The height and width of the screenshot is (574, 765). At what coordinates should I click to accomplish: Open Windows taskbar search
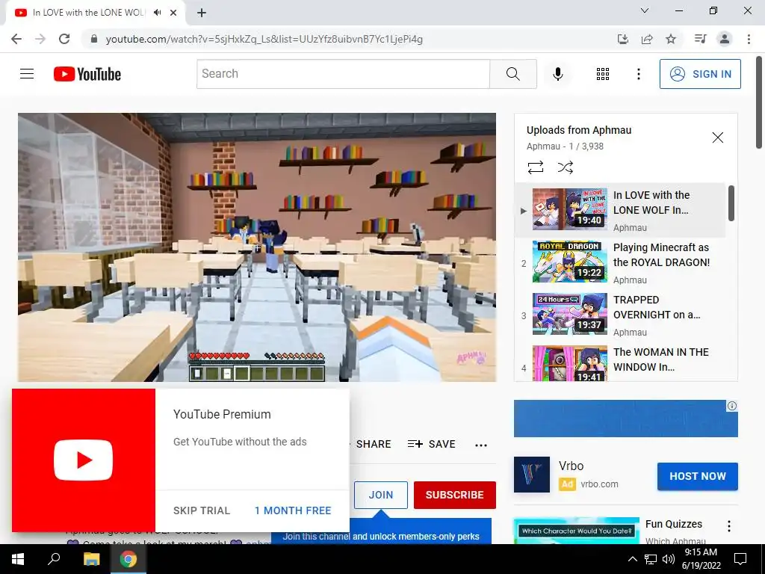(54, 559)
